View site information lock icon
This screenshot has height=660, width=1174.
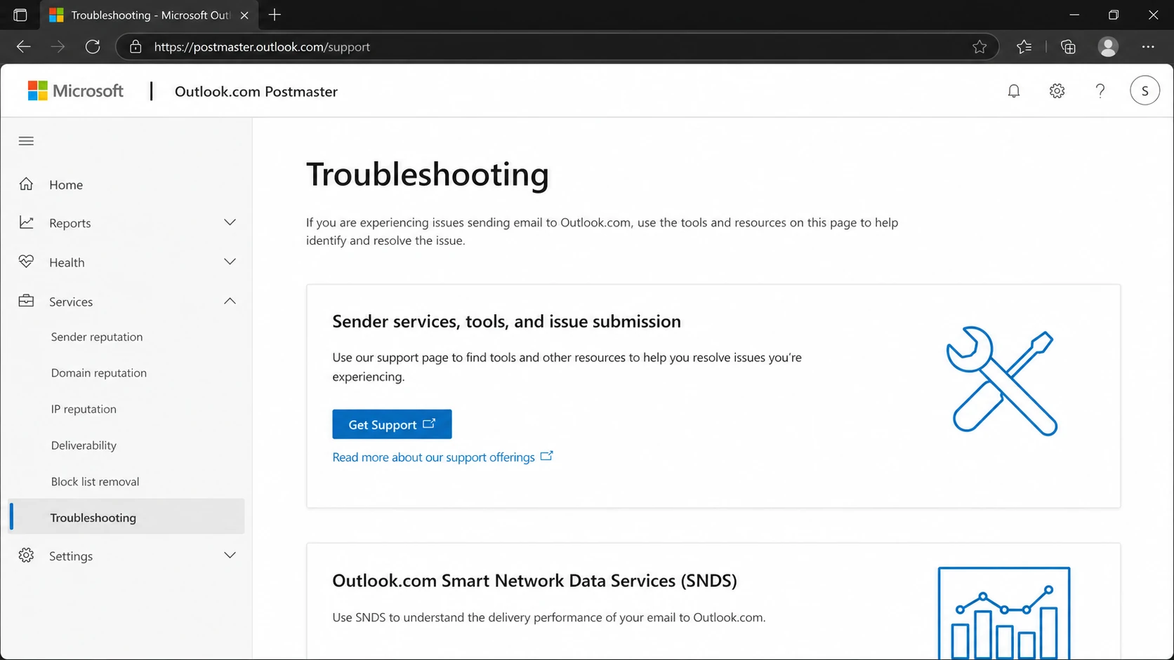coord(136,47)
